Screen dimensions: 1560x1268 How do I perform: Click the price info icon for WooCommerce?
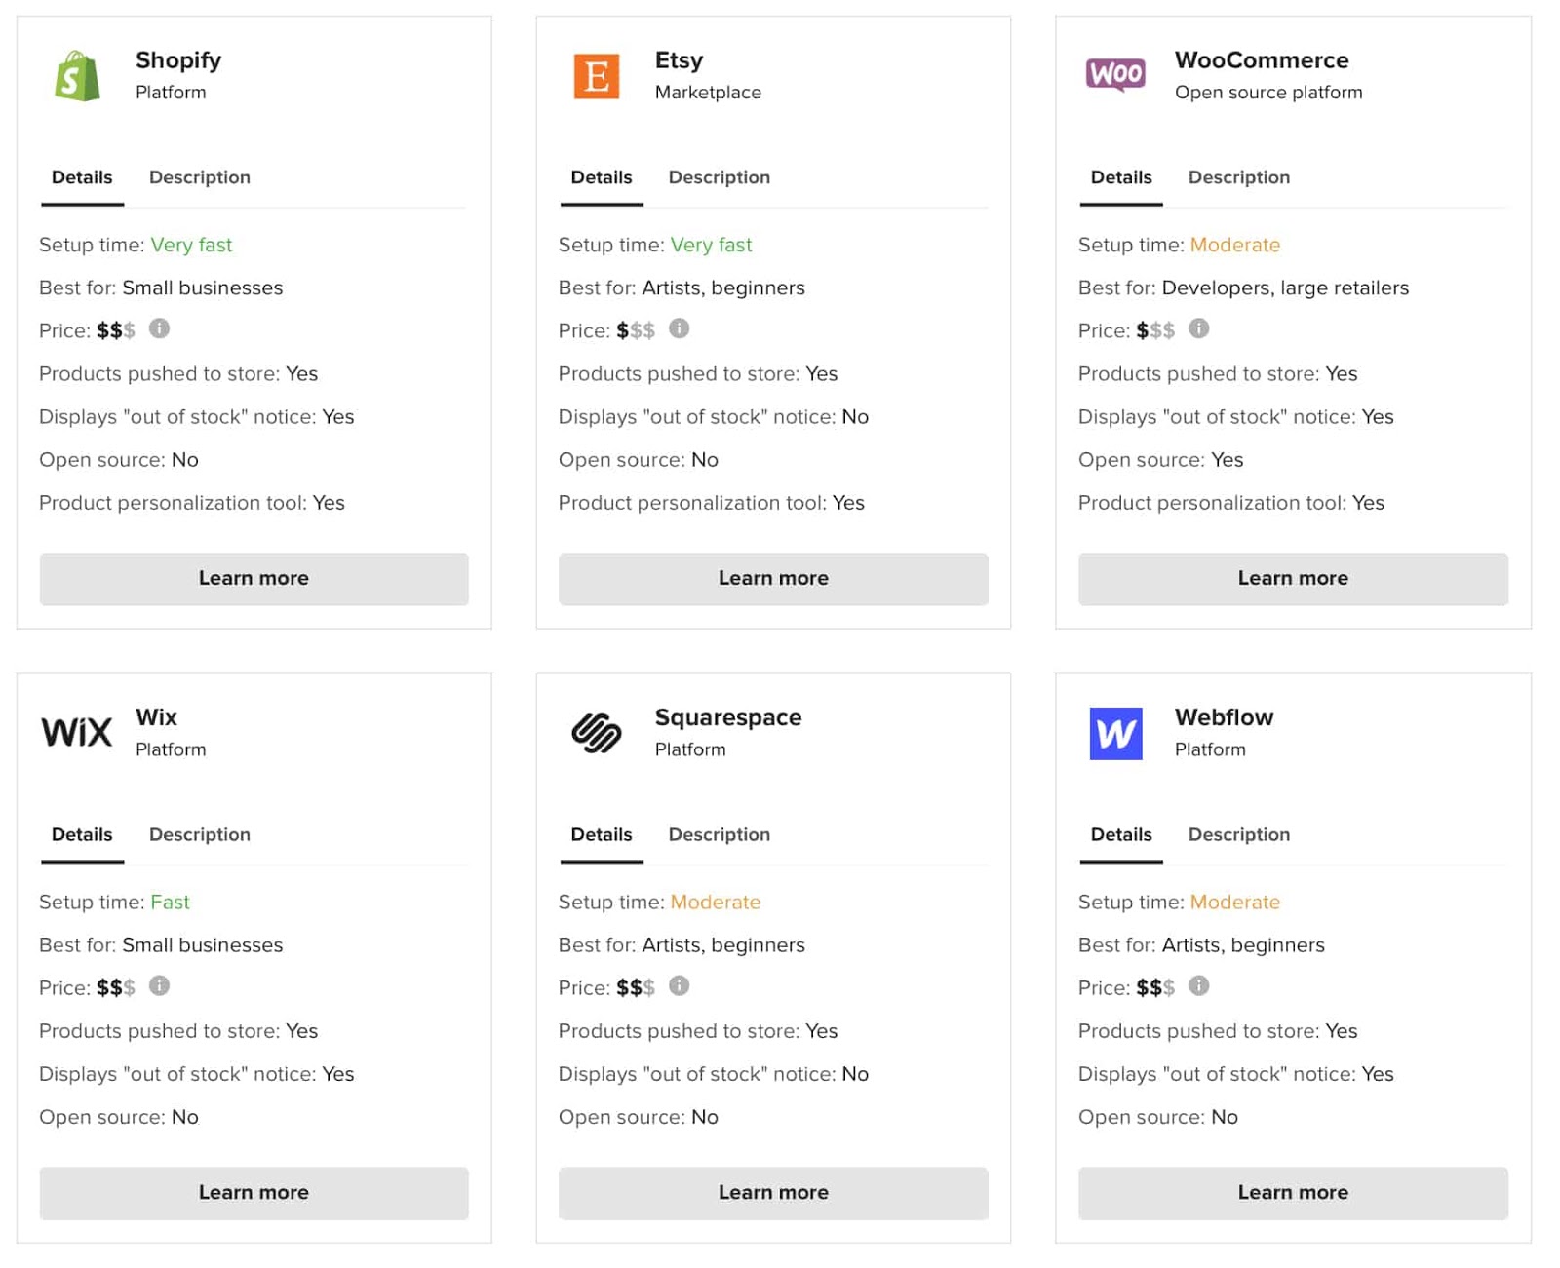(1198, 328)
